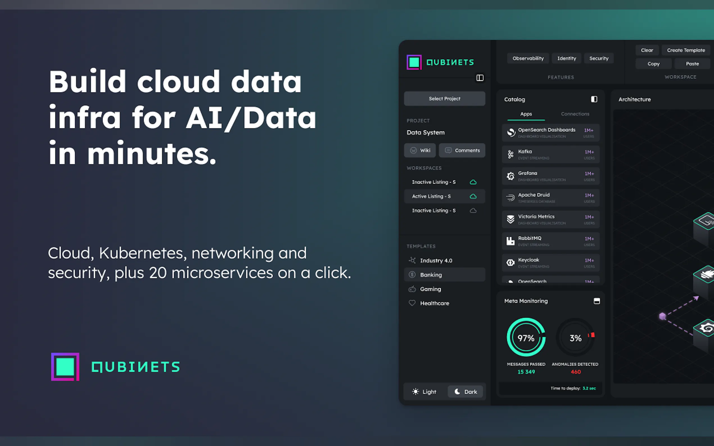Click the Keycloak app icon

click(510, 263)
